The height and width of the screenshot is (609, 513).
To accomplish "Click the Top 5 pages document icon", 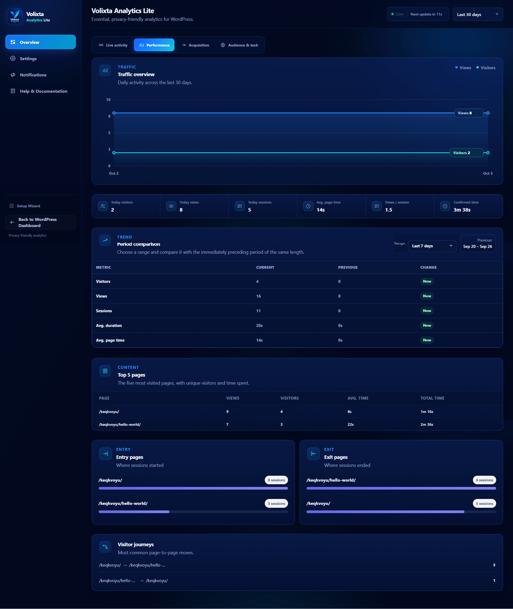I will tap(105, 371).
